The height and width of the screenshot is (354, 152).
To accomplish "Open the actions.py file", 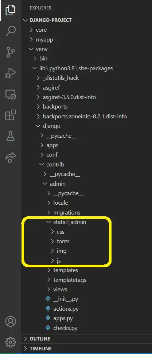I will point(86,308).
